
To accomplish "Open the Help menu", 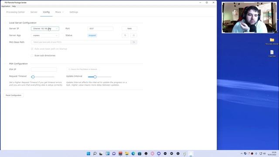I will [14, 6].
